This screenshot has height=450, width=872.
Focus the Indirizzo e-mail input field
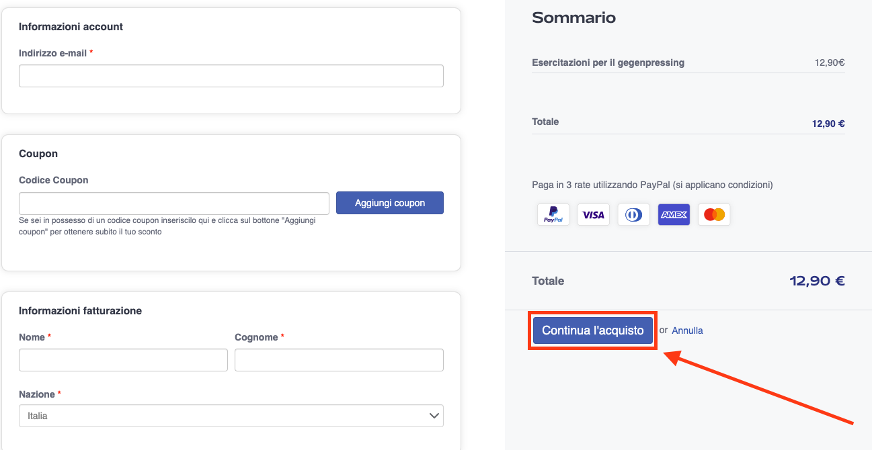coord(231,76)
